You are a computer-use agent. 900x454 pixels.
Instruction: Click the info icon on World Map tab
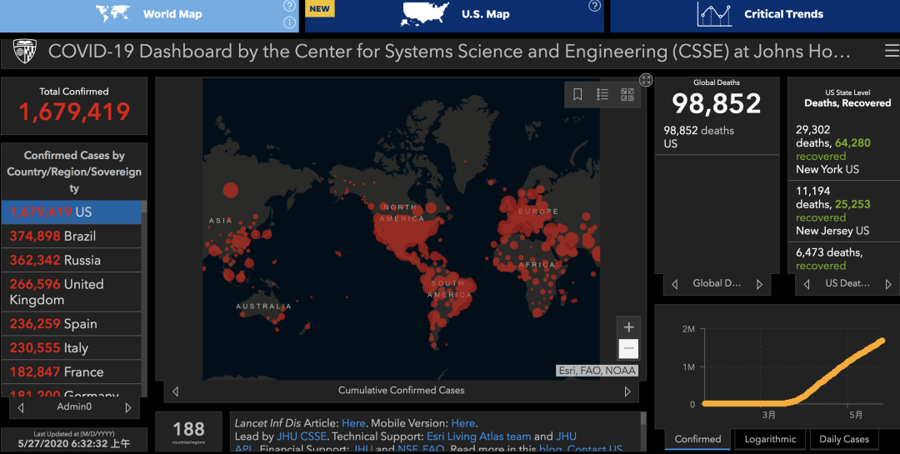pos(290,23)
